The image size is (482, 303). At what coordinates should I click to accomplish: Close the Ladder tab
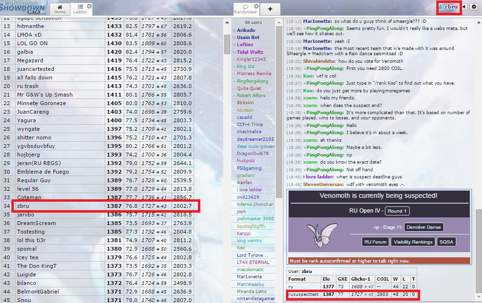(89, 5)
